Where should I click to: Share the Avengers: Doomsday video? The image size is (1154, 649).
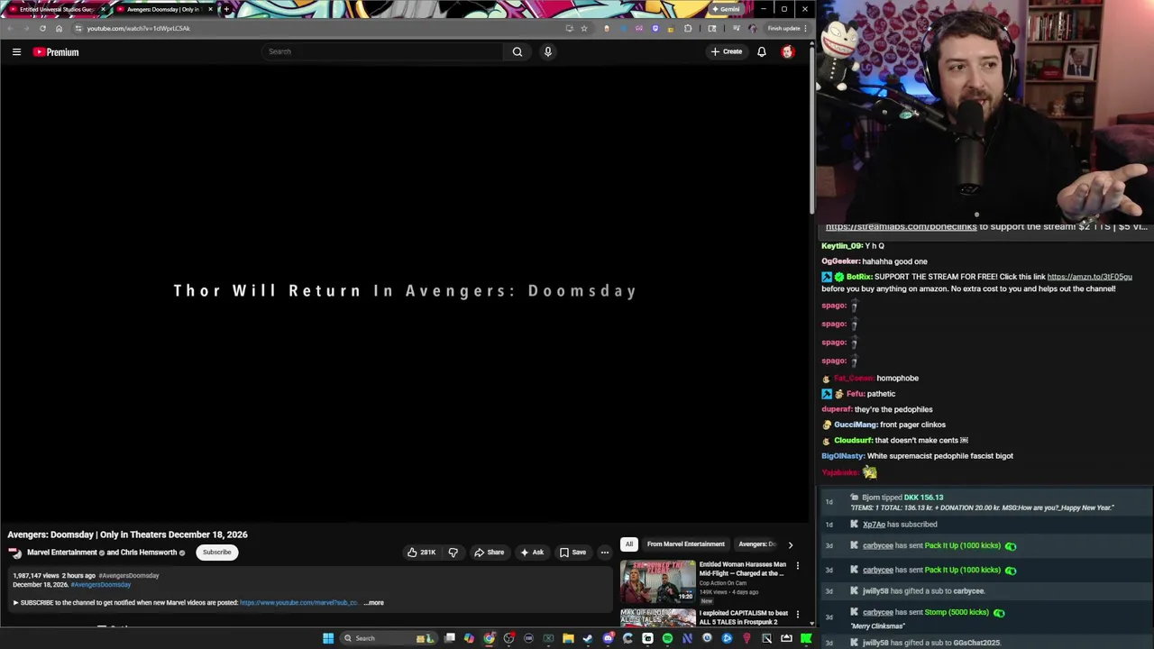tap(490, 553)
